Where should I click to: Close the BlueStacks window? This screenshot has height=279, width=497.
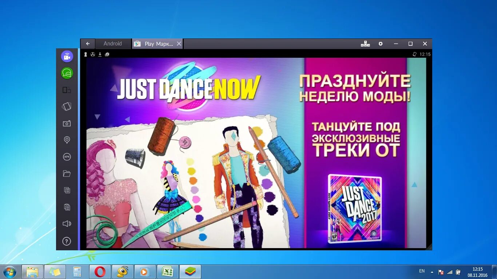point(425,44)
